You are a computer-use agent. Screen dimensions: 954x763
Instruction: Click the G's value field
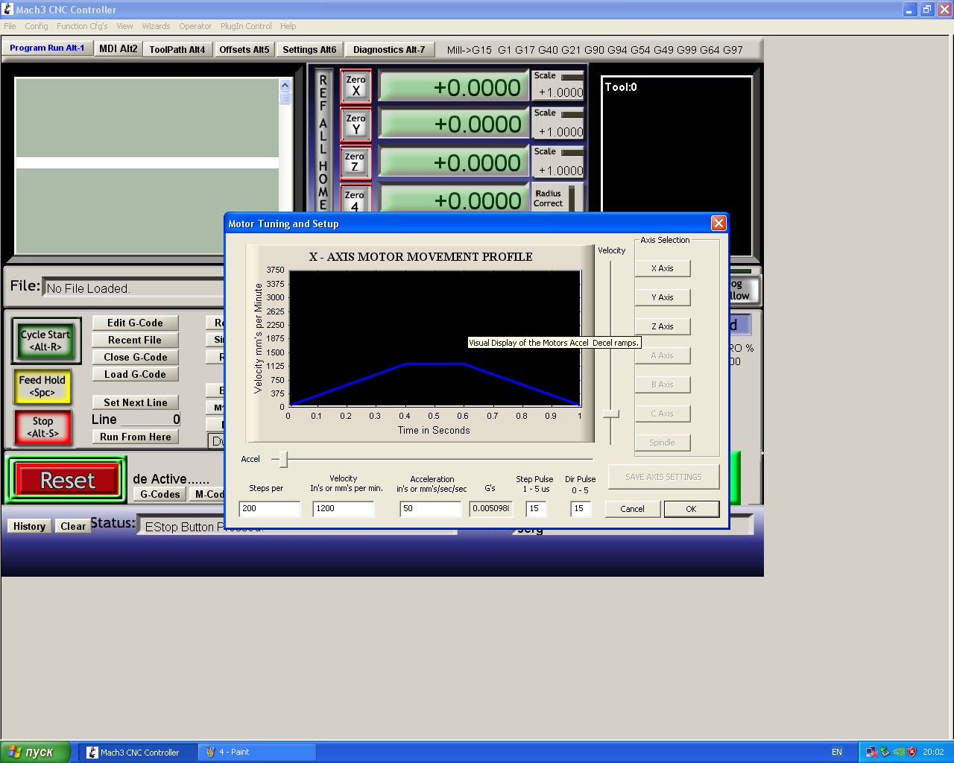pos(491,509)
